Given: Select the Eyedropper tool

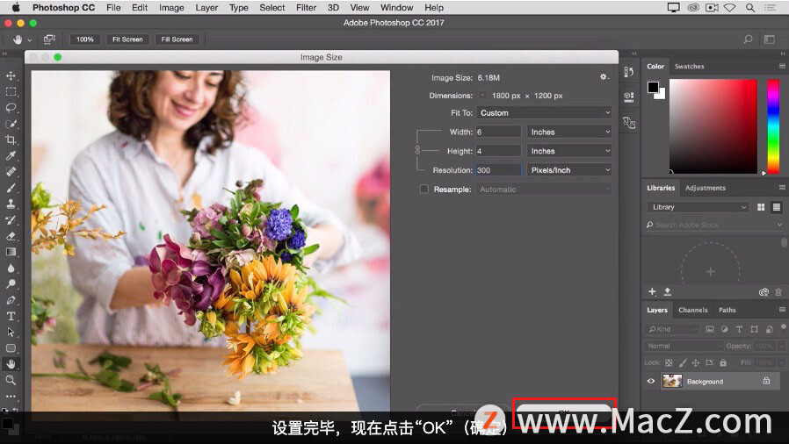Looking at the screenshot, I should coord(11,155).
